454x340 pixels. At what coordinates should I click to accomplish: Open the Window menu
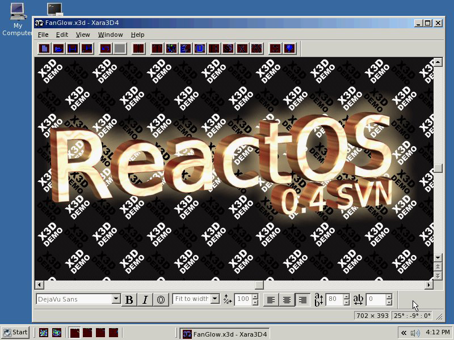point(110,35)
